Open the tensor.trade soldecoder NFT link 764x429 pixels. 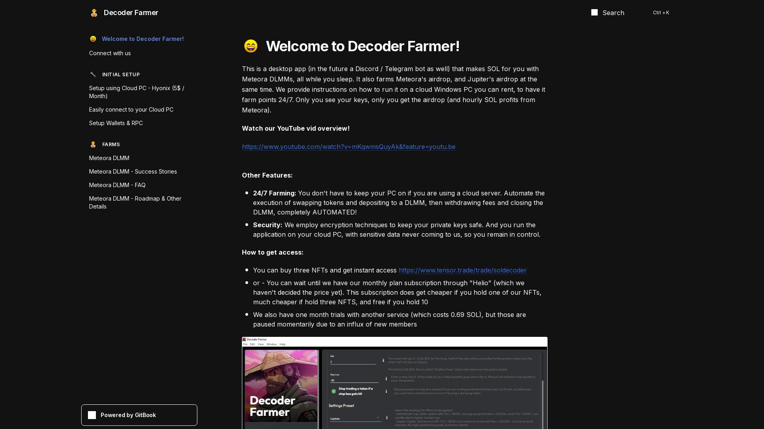point(462,270)
